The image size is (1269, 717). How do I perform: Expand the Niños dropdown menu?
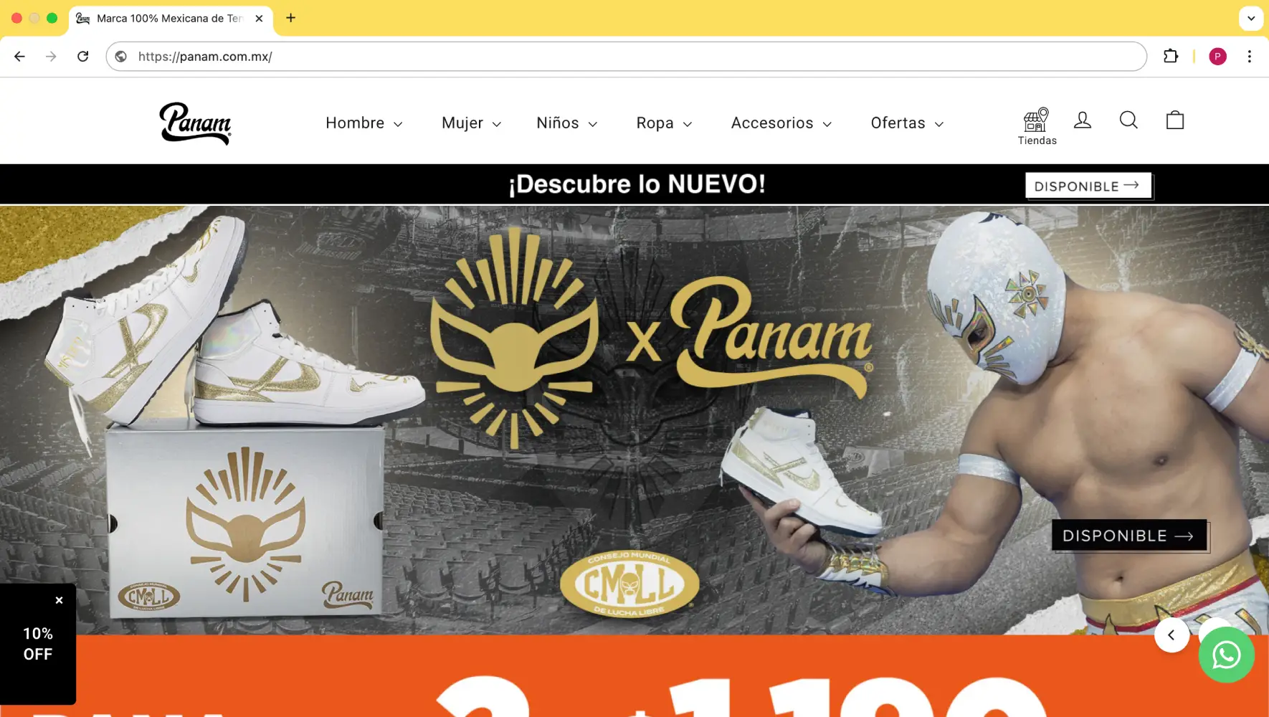pos(566,123)
